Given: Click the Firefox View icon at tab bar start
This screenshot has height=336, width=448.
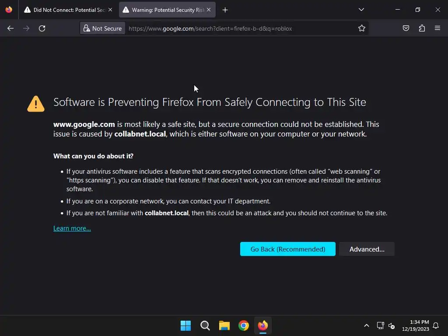Looking at the screenshot, I should pos(9,10).
